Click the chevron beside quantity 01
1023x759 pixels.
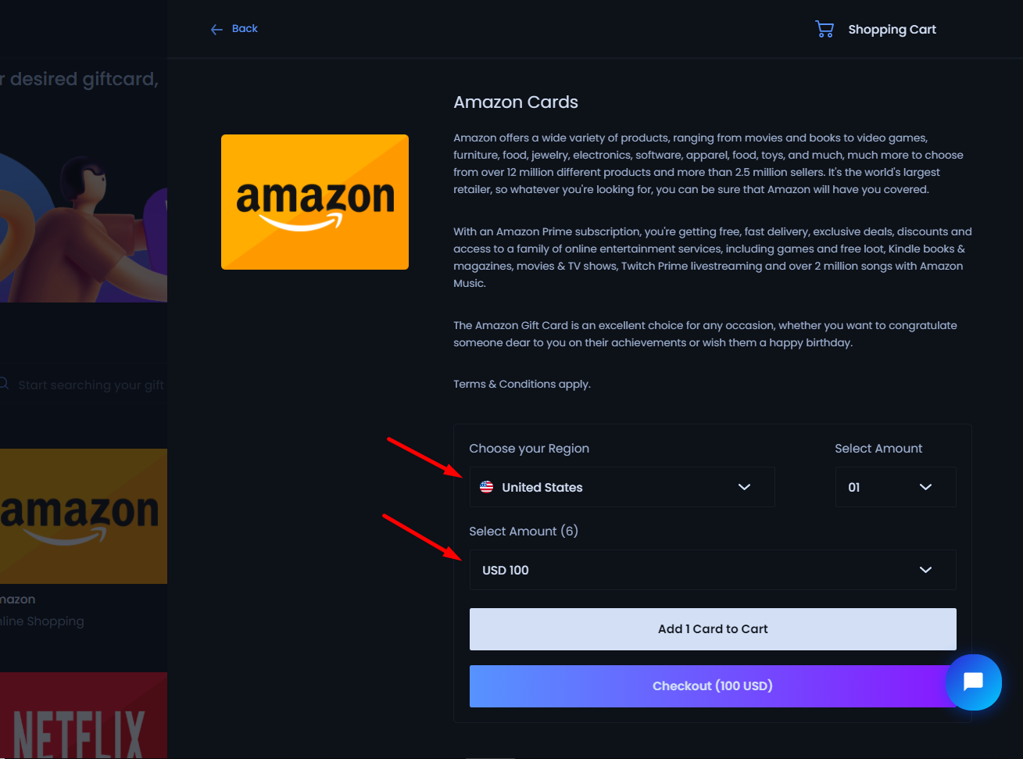pyautogui.click(x=925, y=487)
